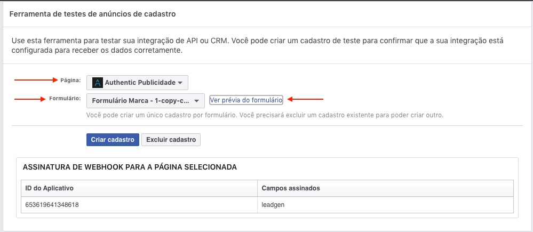Click the Criar cadastro button
The height and width of the screenshot is (232, 533).
113,140
